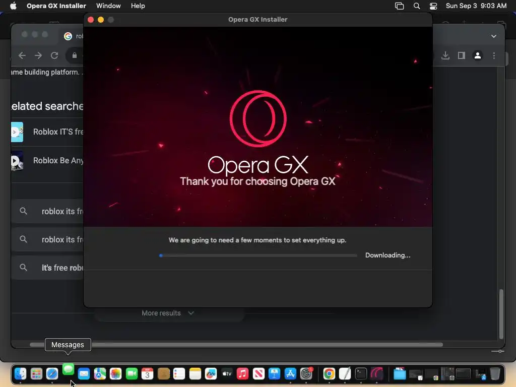Open Launchpad from the Dock
516x387 pixels.
tap(36, 374)
